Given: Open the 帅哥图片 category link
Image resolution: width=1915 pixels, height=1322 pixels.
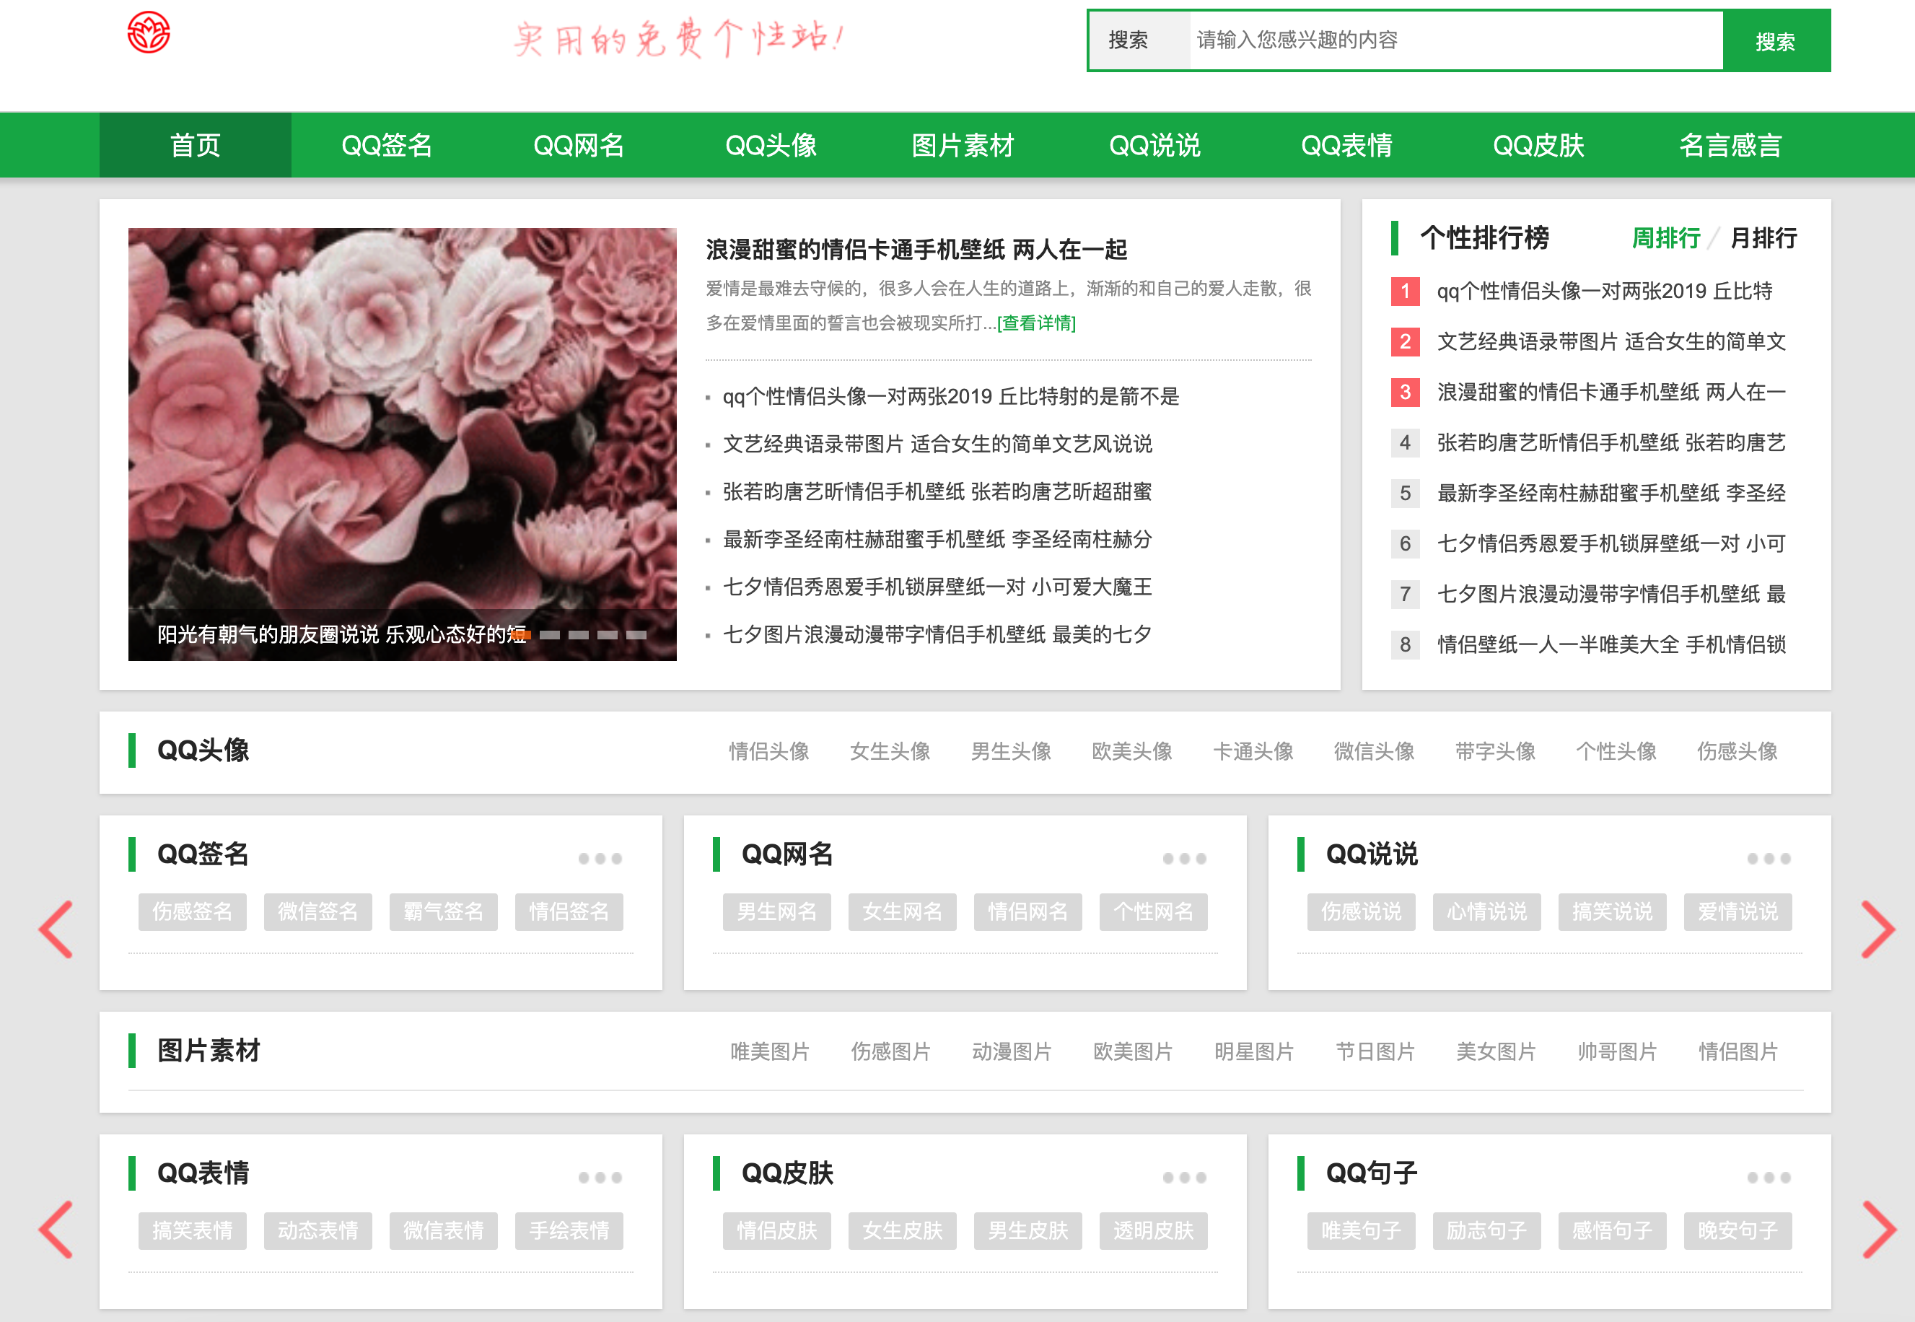Looking at the screenshot, I should (1617, 1052).
